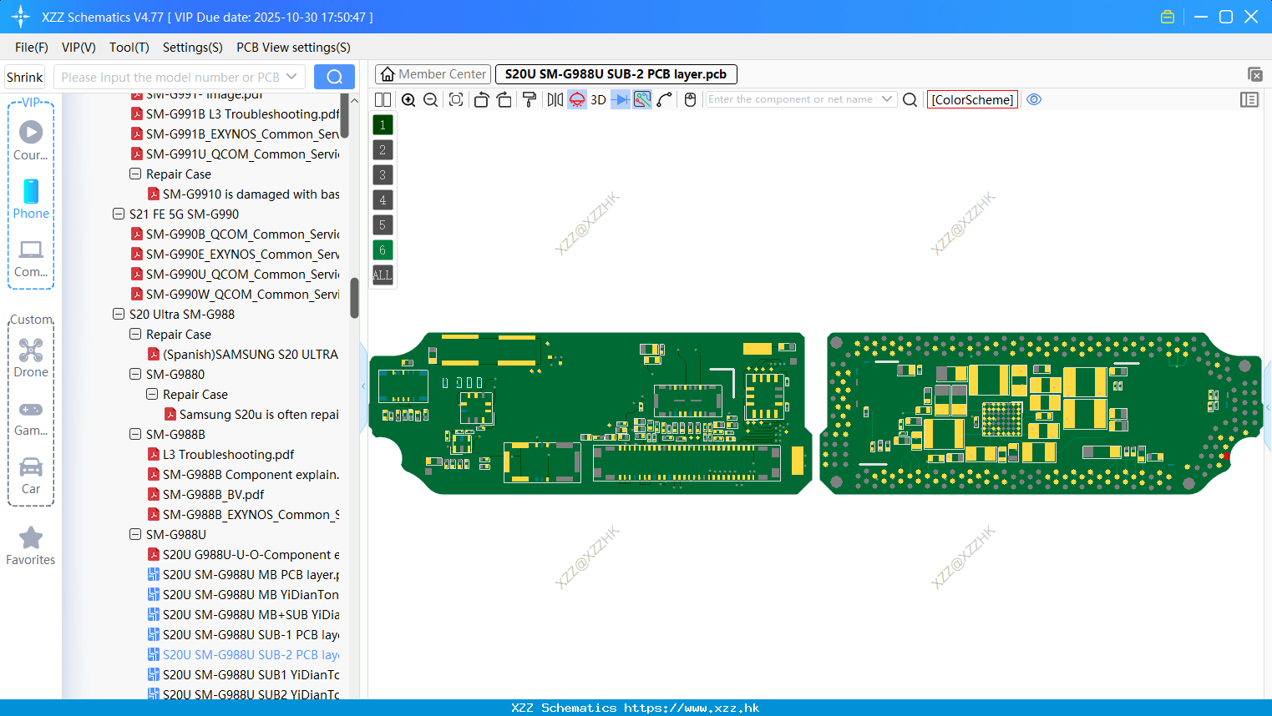Viewport: 1272px width, 716px height.
Task: Click the mouse settings icon
Action: pyautogui.click(x=690, y=99)
